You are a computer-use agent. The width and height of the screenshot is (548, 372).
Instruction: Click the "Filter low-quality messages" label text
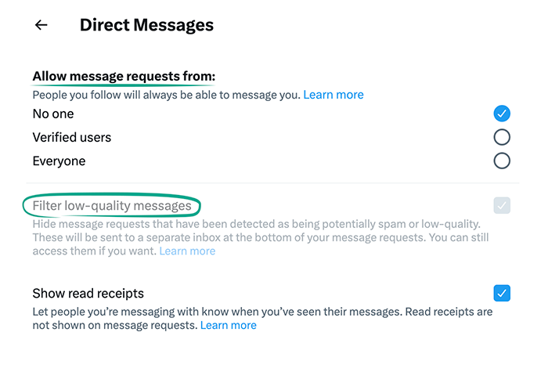pos(112,206)
